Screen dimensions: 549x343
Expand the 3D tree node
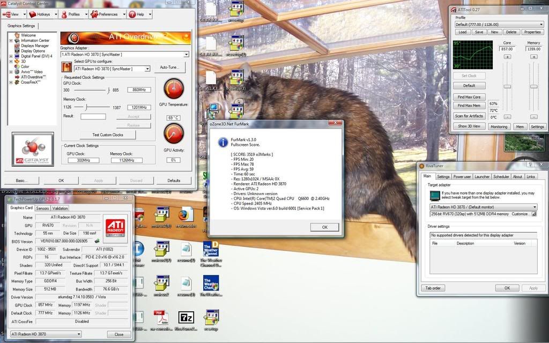[11, 61]
